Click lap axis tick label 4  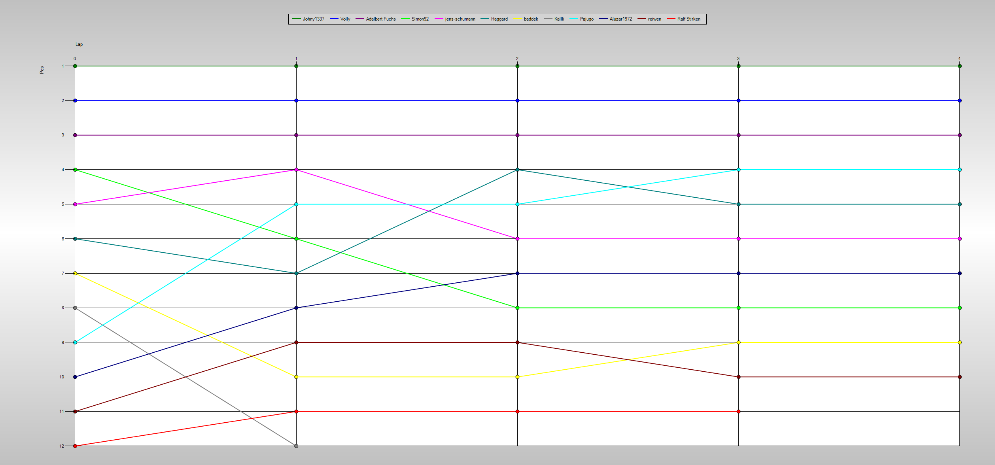click(959, 59)
